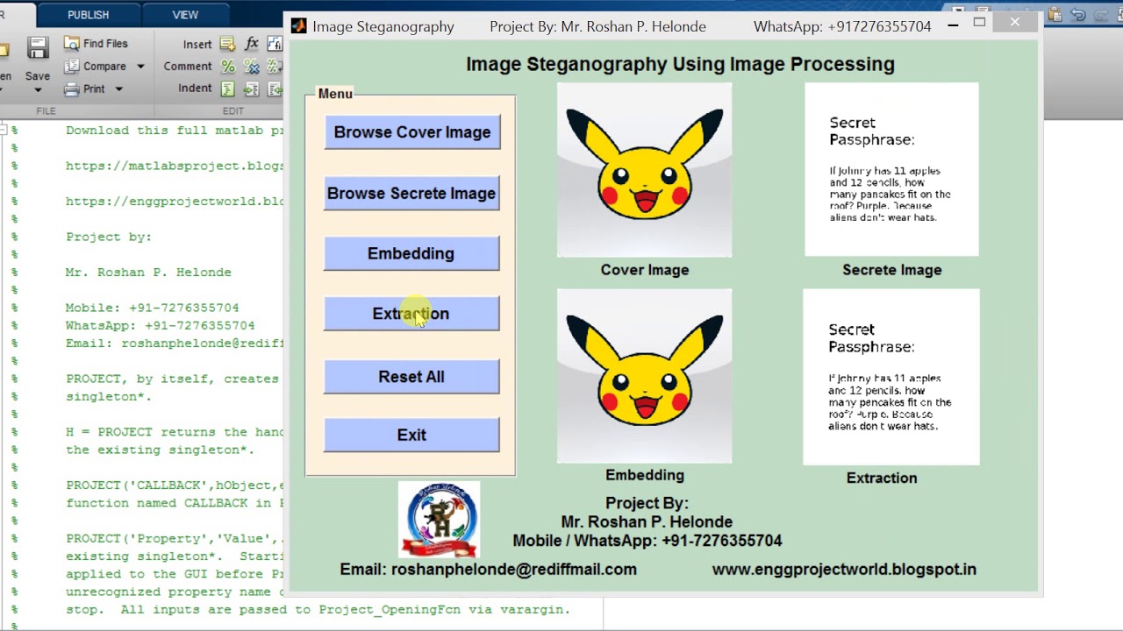This screenshot has width=1123, height=631.
Task: Click the 'Embedding' label under Pikachu image
Action: click(x=645, y=475)
